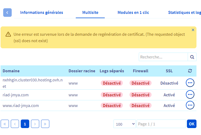Screen dimensions: 201x135
Task: Jump to last page of results
Action: (45, 124)
